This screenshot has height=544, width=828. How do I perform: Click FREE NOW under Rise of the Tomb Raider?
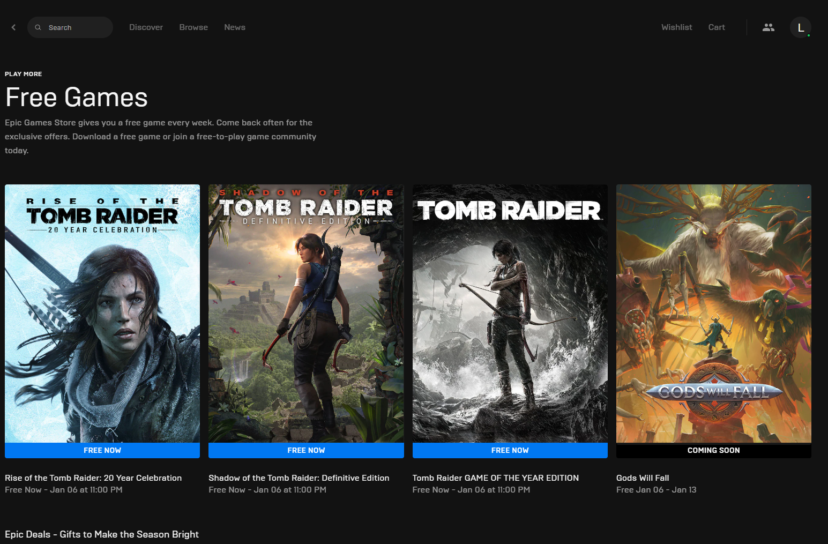point(102,450)
